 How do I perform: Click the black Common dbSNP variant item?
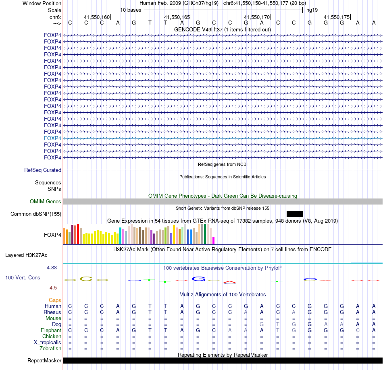point(295,214)
